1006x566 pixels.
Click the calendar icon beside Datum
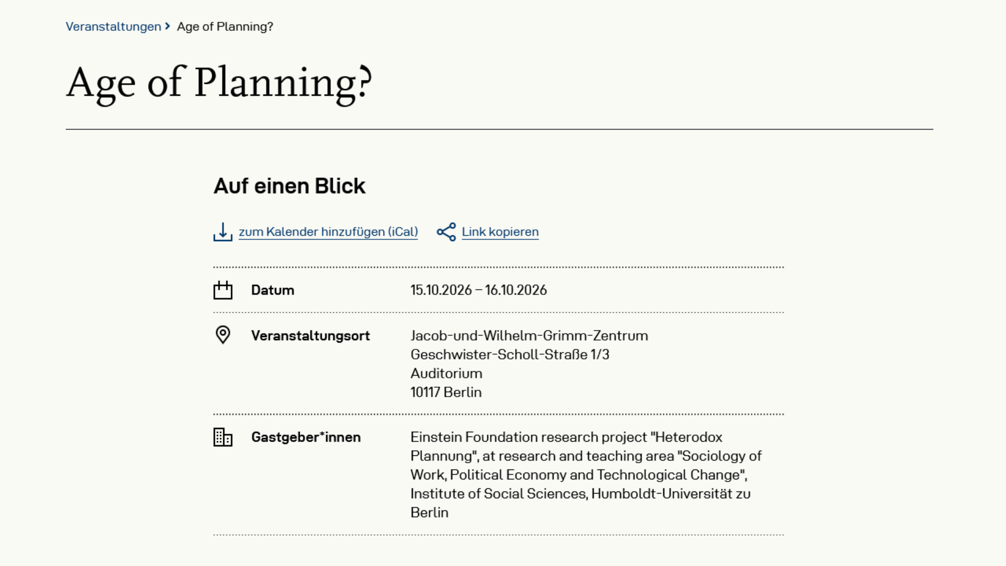(223, 290)
